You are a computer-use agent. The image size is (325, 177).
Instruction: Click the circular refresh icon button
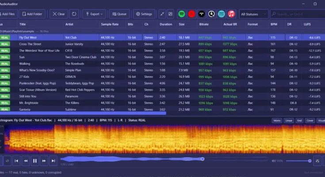74,14
